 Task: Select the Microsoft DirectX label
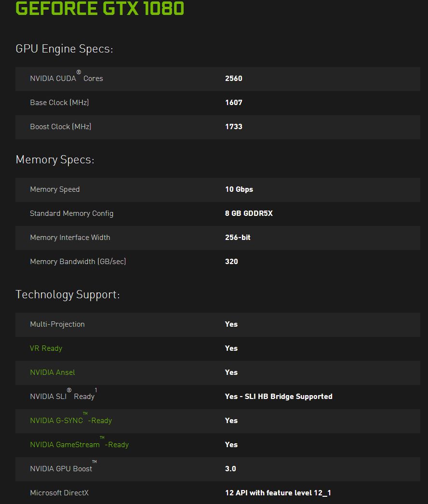click(59, 493)
